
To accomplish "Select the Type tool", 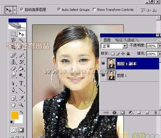I will (21, 83).
